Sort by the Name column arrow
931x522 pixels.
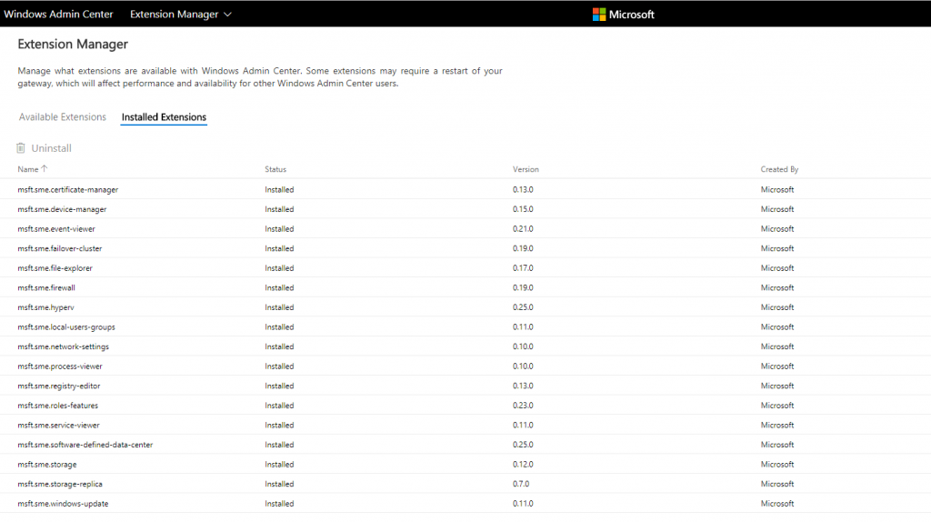point(45,168)
